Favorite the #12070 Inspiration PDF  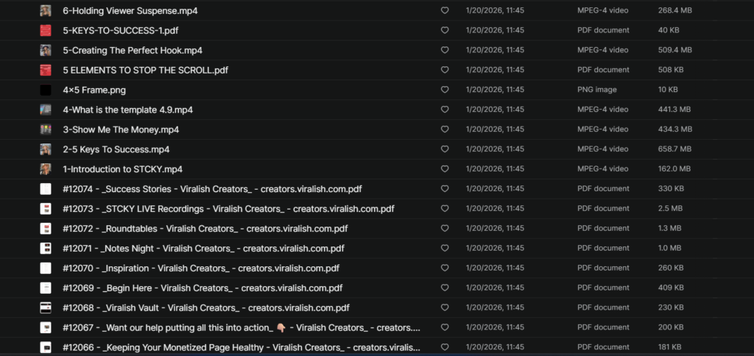(x=445, y=268)
